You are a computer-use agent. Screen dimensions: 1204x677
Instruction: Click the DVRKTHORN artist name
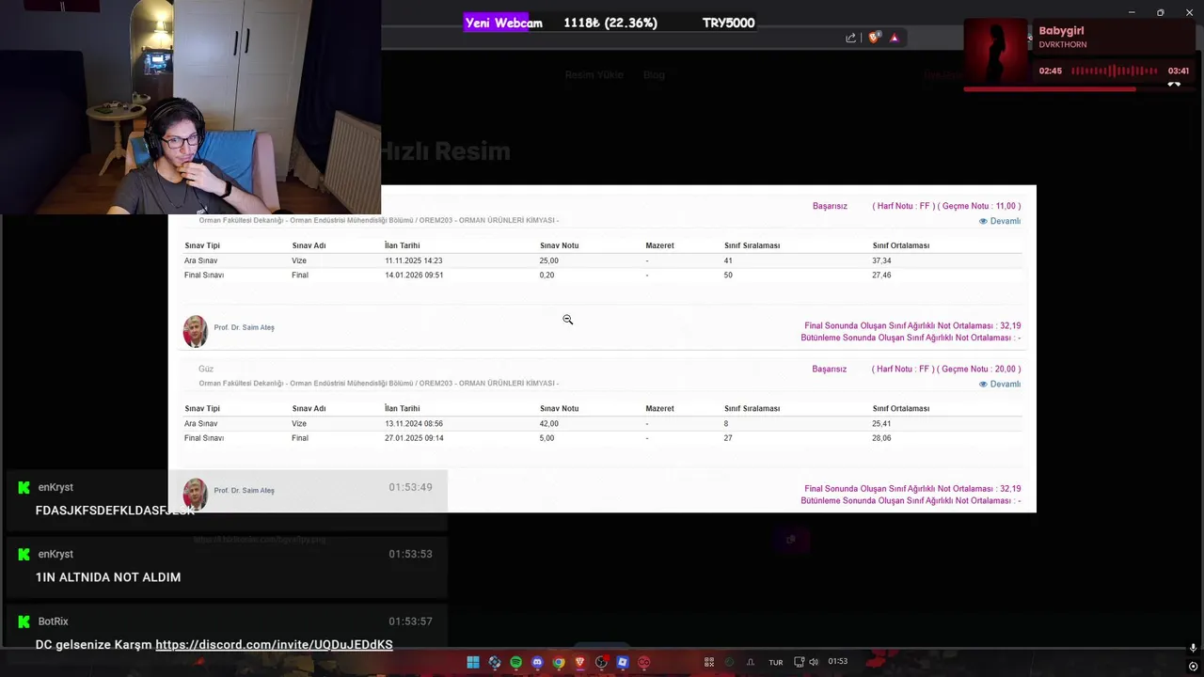(1062, 44)
